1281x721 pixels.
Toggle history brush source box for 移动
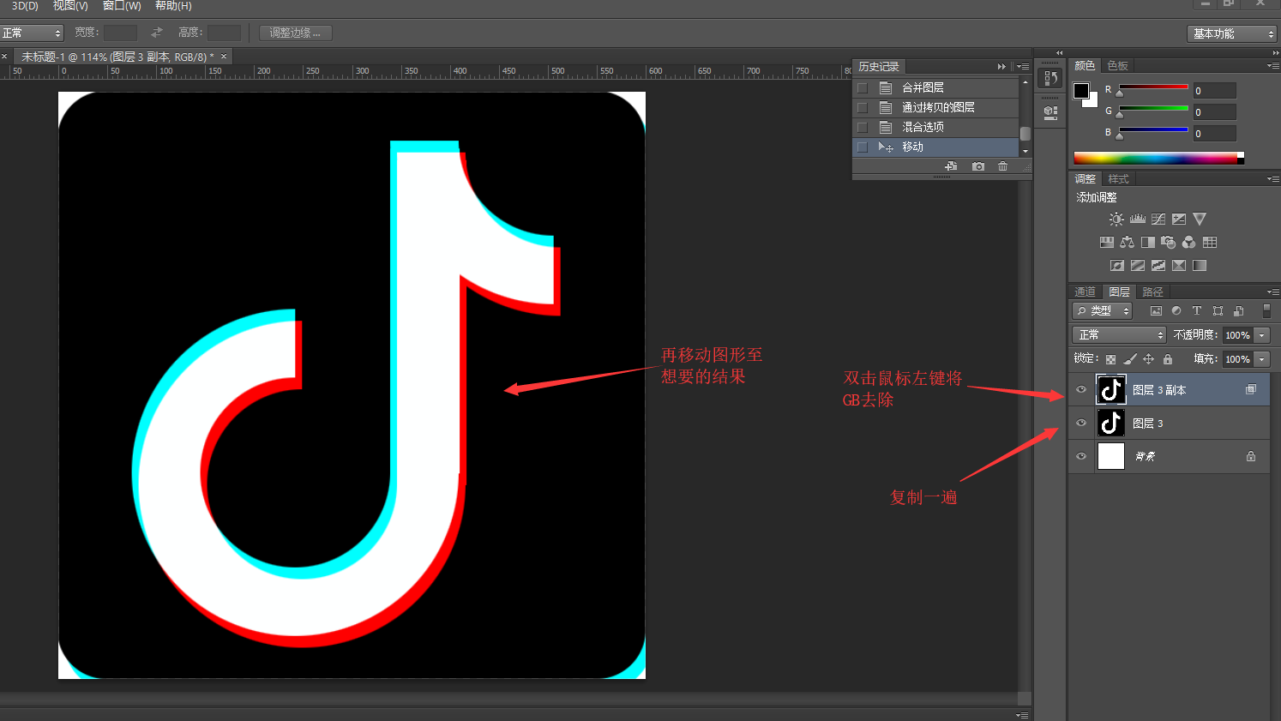863,147
